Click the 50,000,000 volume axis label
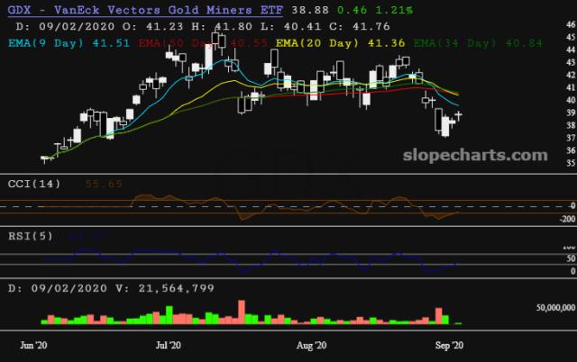Image resolution: width=577 pixels, height=362 pixels. [555, 308]
